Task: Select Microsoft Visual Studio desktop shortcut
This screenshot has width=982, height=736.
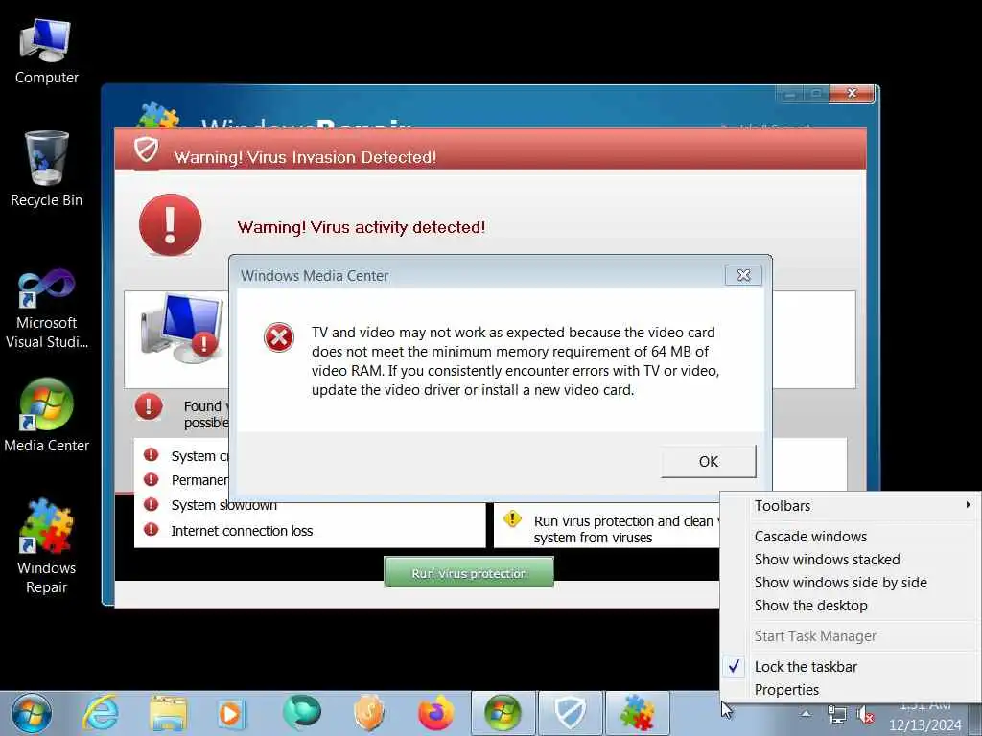Action: point(46,310)
